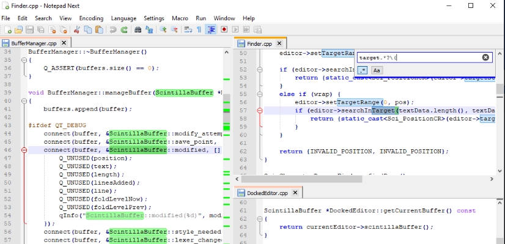Toggle the match case Aa button
Viewport: 505px width, 244px height.
click(377, 70)
